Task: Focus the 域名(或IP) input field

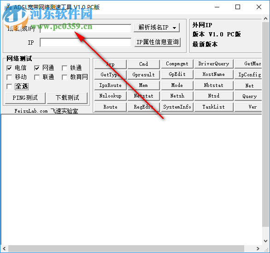Action: (85, 29)
